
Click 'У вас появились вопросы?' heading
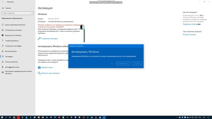click(x=192, y=31)
